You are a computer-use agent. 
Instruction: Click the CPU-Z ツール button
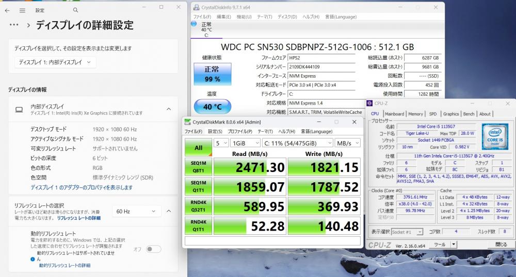(x=440, y=245)
